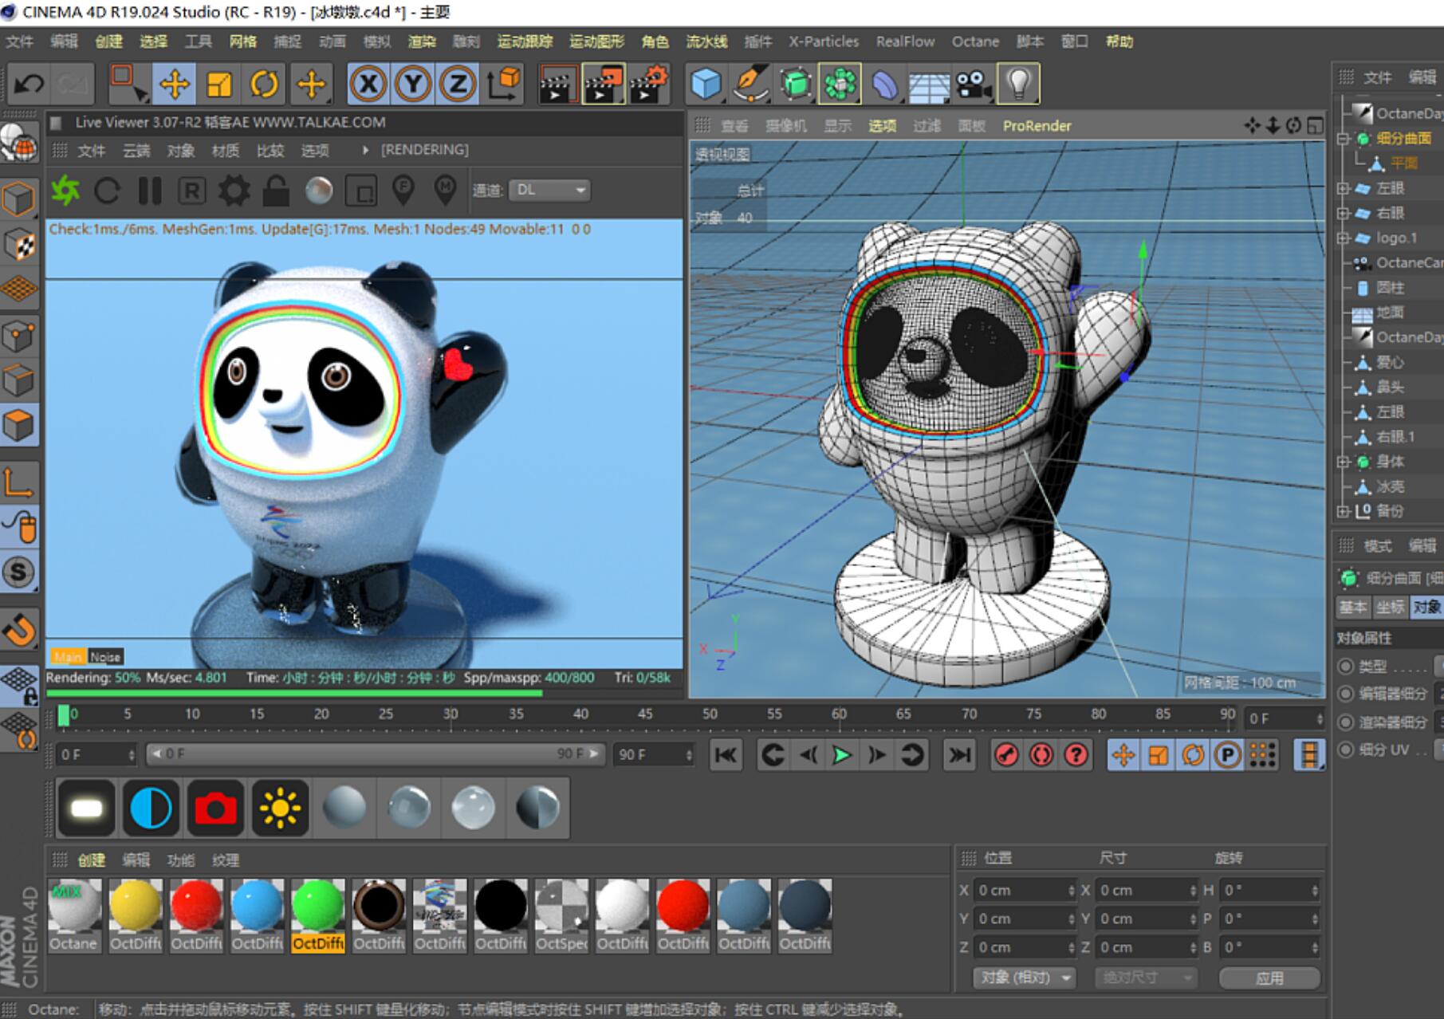Switch to the 坐标 attribute tab
The width and height of the screenshot is (1444, 1019).
click(x=1390, y=608)
